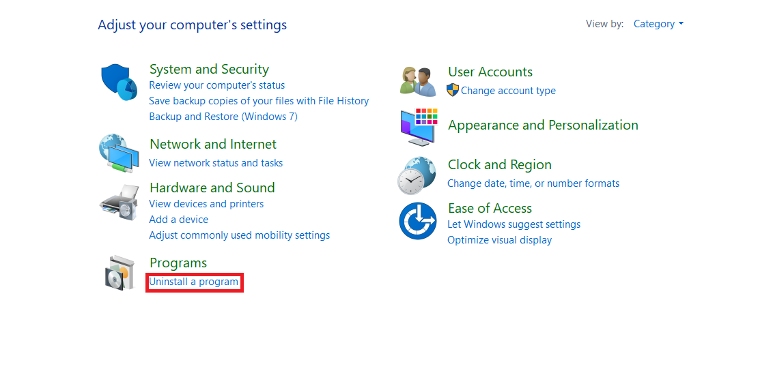Click Let Windows suggest settings
Screen dimensions: 773x386
pyautogui.click(x=514, y=224)
